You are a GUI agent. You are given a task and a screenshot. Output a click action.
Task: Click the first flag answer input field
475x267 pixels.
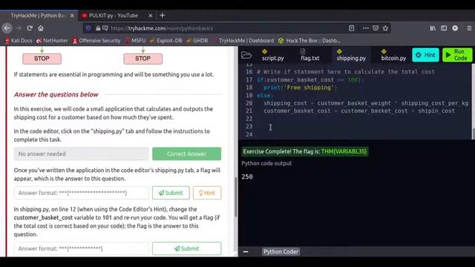click(81, 193)
